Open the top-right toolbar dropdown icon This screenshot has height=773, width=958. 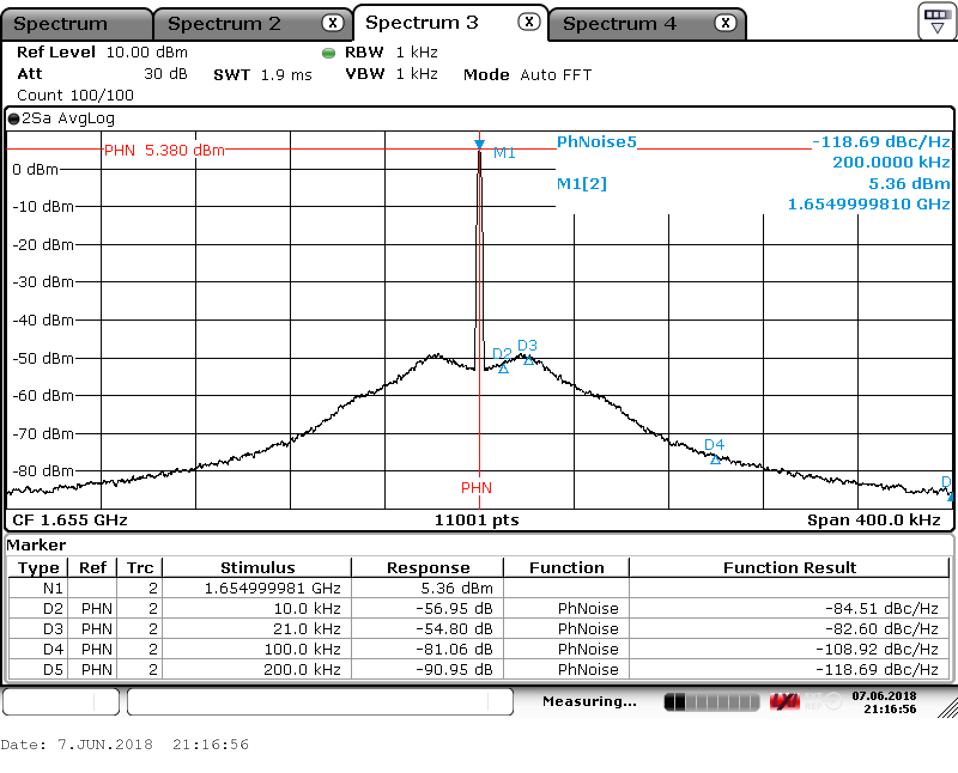tap(937, 22)
